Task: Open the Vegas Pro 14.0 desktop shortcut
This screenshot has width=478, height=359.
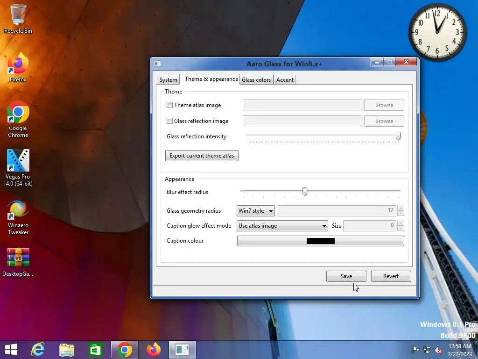Action: (x=18, y=168)
